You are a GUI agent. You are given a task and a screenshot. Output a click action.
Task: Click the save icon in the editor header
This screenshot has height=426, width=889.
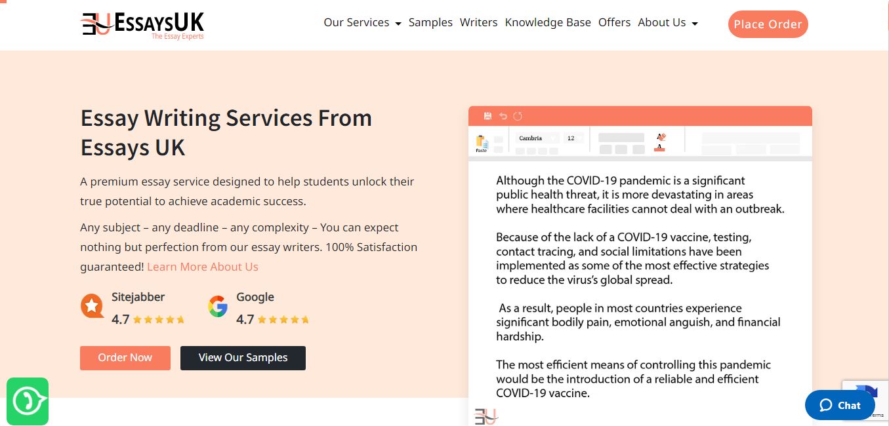tap(487, 116)
